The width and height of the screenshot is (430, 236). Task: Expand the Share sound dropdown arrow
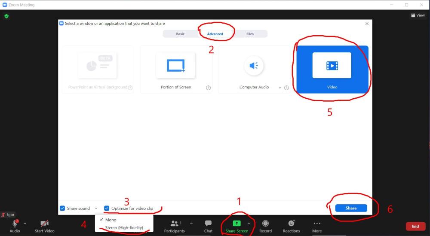[96, 209]
